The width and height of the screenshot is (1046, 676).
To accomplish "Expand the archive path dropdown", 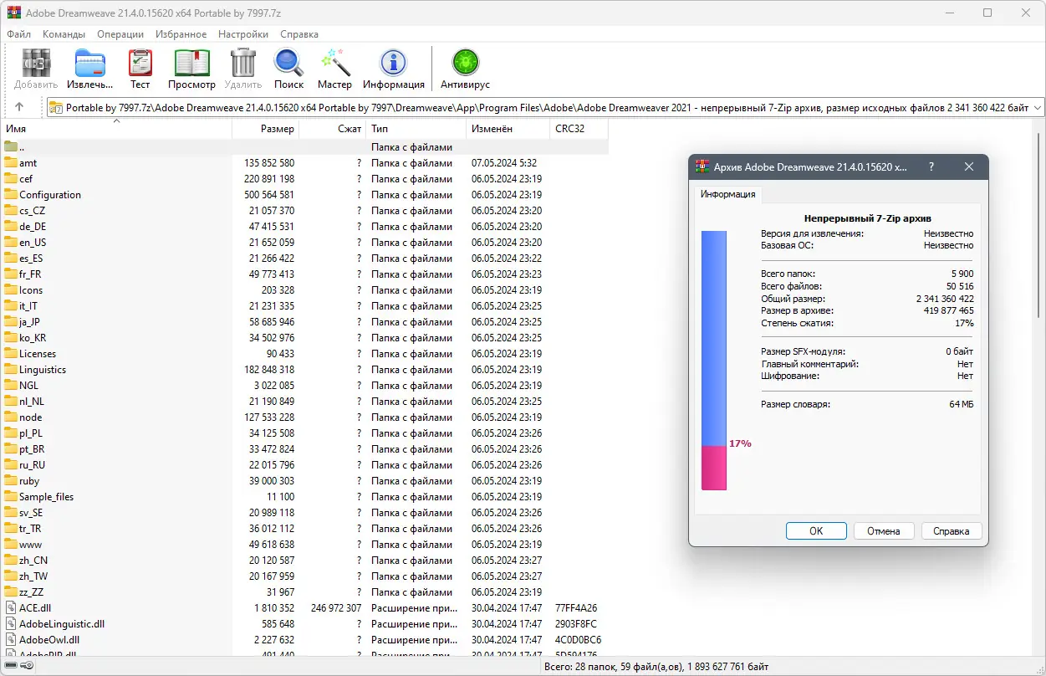I will click(1038, 107).
